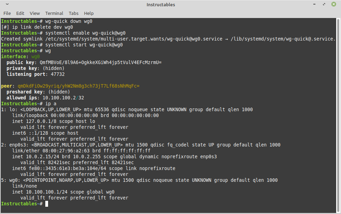This screenshot has width=341, height=214.
Task: Select the wg0 interface name in green
Action: point(35,56)
